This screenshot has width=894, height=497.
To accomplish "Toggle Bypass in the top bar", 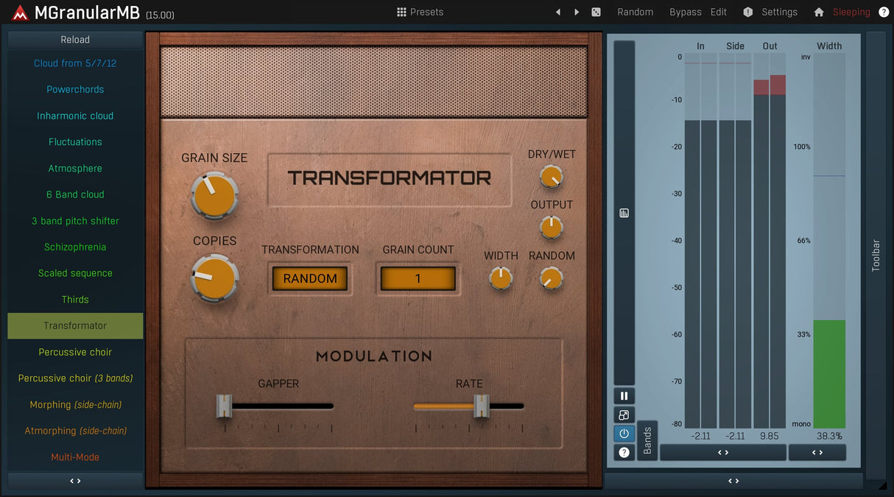I will tap(685, 13).
